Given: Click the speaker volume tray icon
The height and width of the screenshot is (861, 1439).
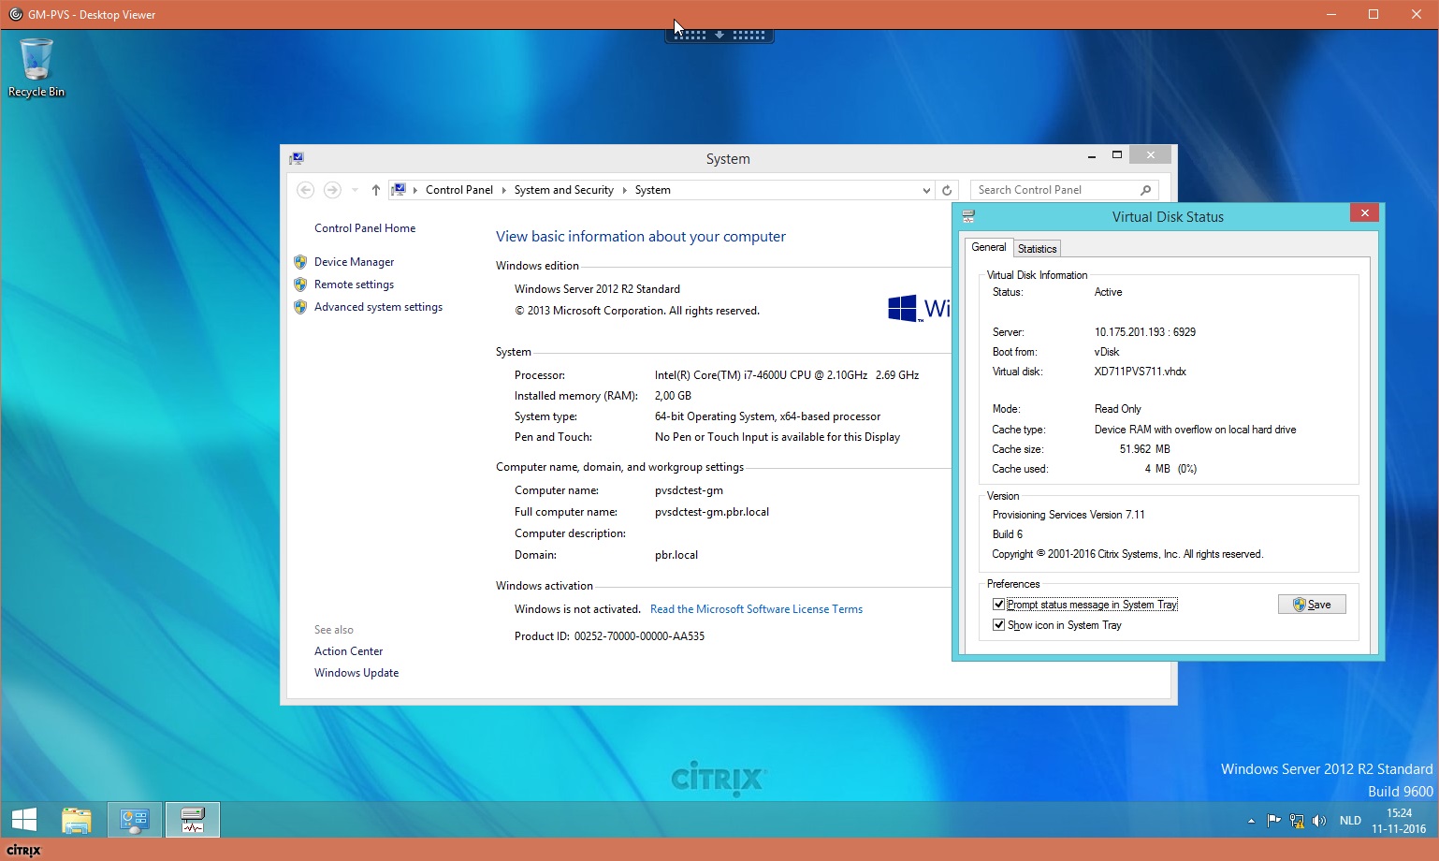Looking at the screenshot, I should [1319, 821].
